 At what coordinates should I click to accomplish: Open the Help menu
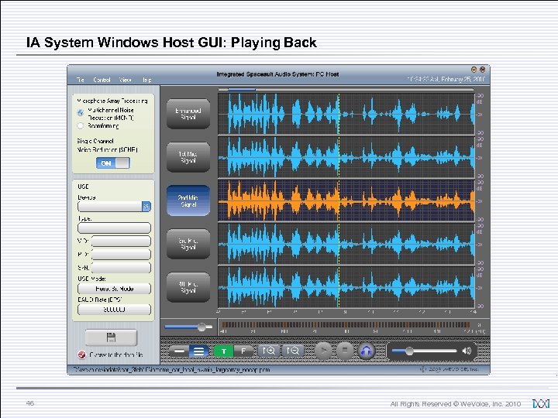click(147, 80)
